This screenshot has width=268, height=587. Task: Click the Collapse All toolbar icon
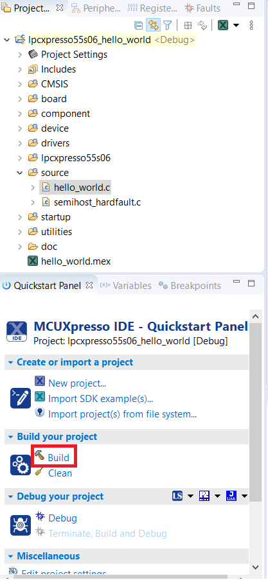pos(139,25)
